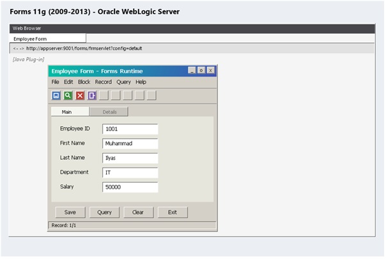
Task: Click the Record: 1/1 status text
Action: coord(64,225)
